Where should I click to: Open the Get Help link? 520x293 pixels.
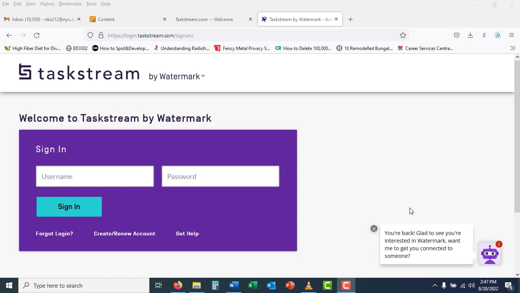187,233
